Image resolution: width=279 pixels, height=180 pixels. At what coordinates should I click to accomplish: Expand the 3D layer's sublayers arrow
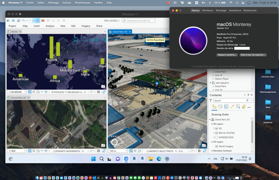214,128
